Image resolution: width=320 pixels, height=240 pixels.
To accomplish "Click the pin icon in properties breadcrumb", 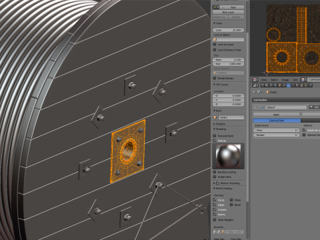I will click(x=254, y=92).
